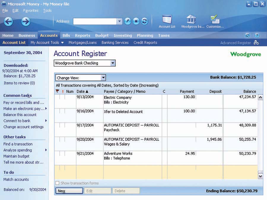Click the Advanced Register link
The height and width of the screenshot is (200, 267).
(236, 43)
